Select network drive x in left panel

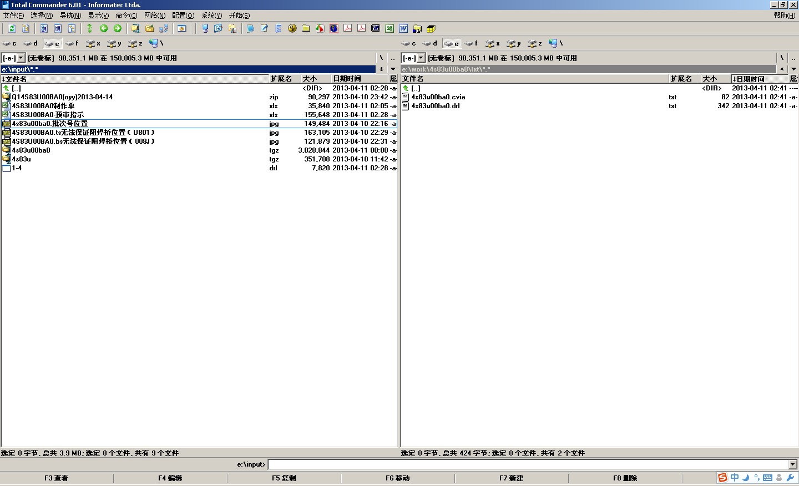click(x=93, y=43)
